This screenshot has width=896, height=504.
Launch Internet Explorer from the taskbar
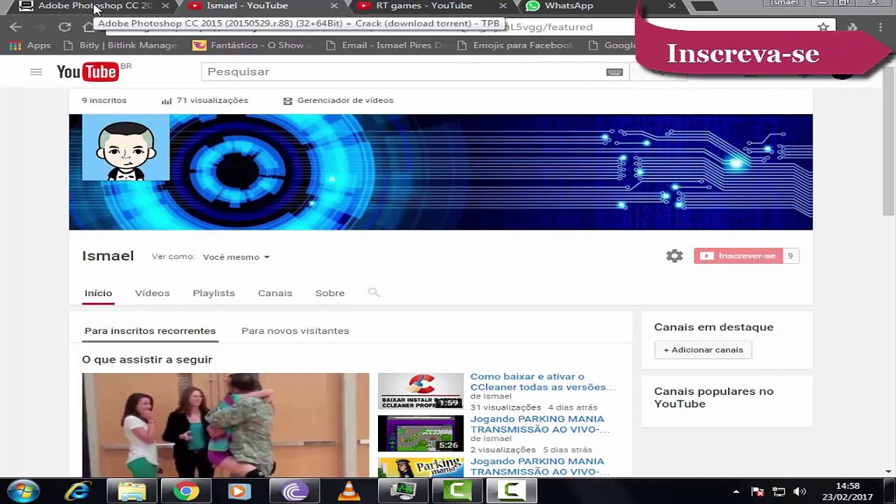pyautogui.click(x=78, y=491)
